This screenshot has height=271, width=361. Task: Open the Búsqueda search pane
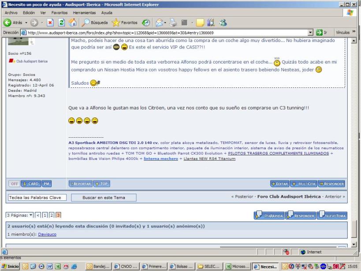(x=95, y=23)
